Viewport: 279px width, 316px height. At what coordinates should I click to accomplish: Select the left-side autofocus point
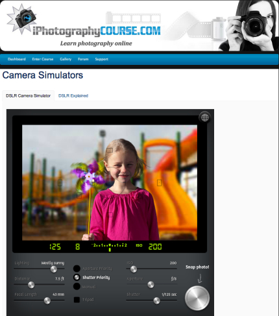coord(60,183)
